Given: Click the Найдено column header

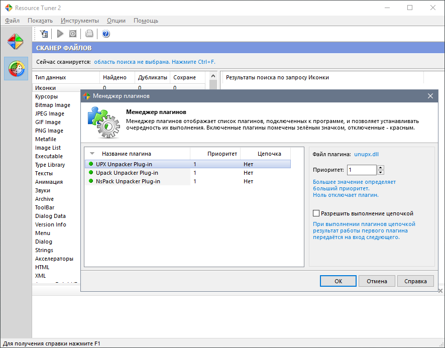Looking at the screenshot, I should pyautogui.click(x=117, y=77).
